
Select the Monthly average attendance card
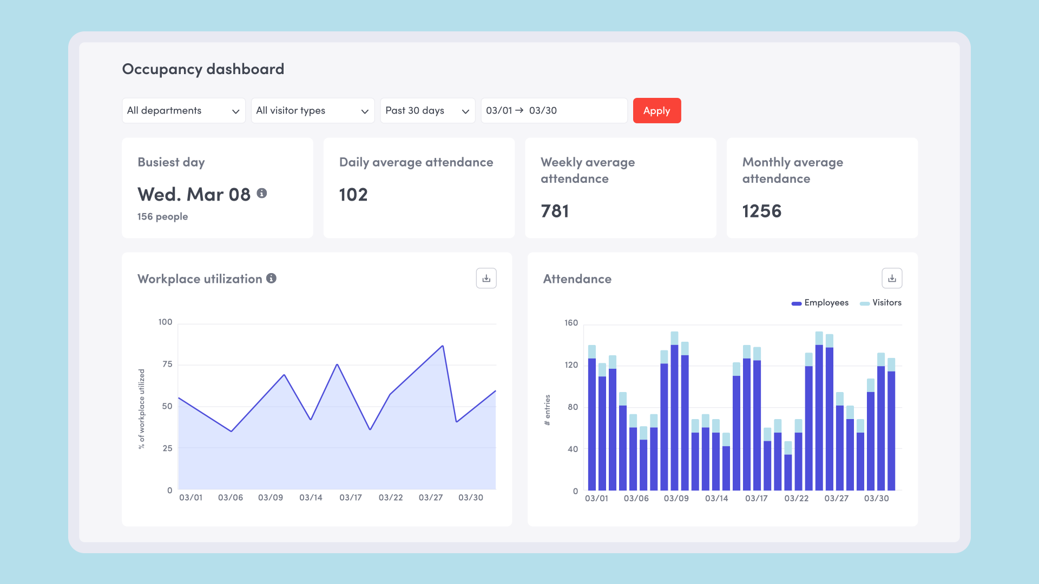821,188
